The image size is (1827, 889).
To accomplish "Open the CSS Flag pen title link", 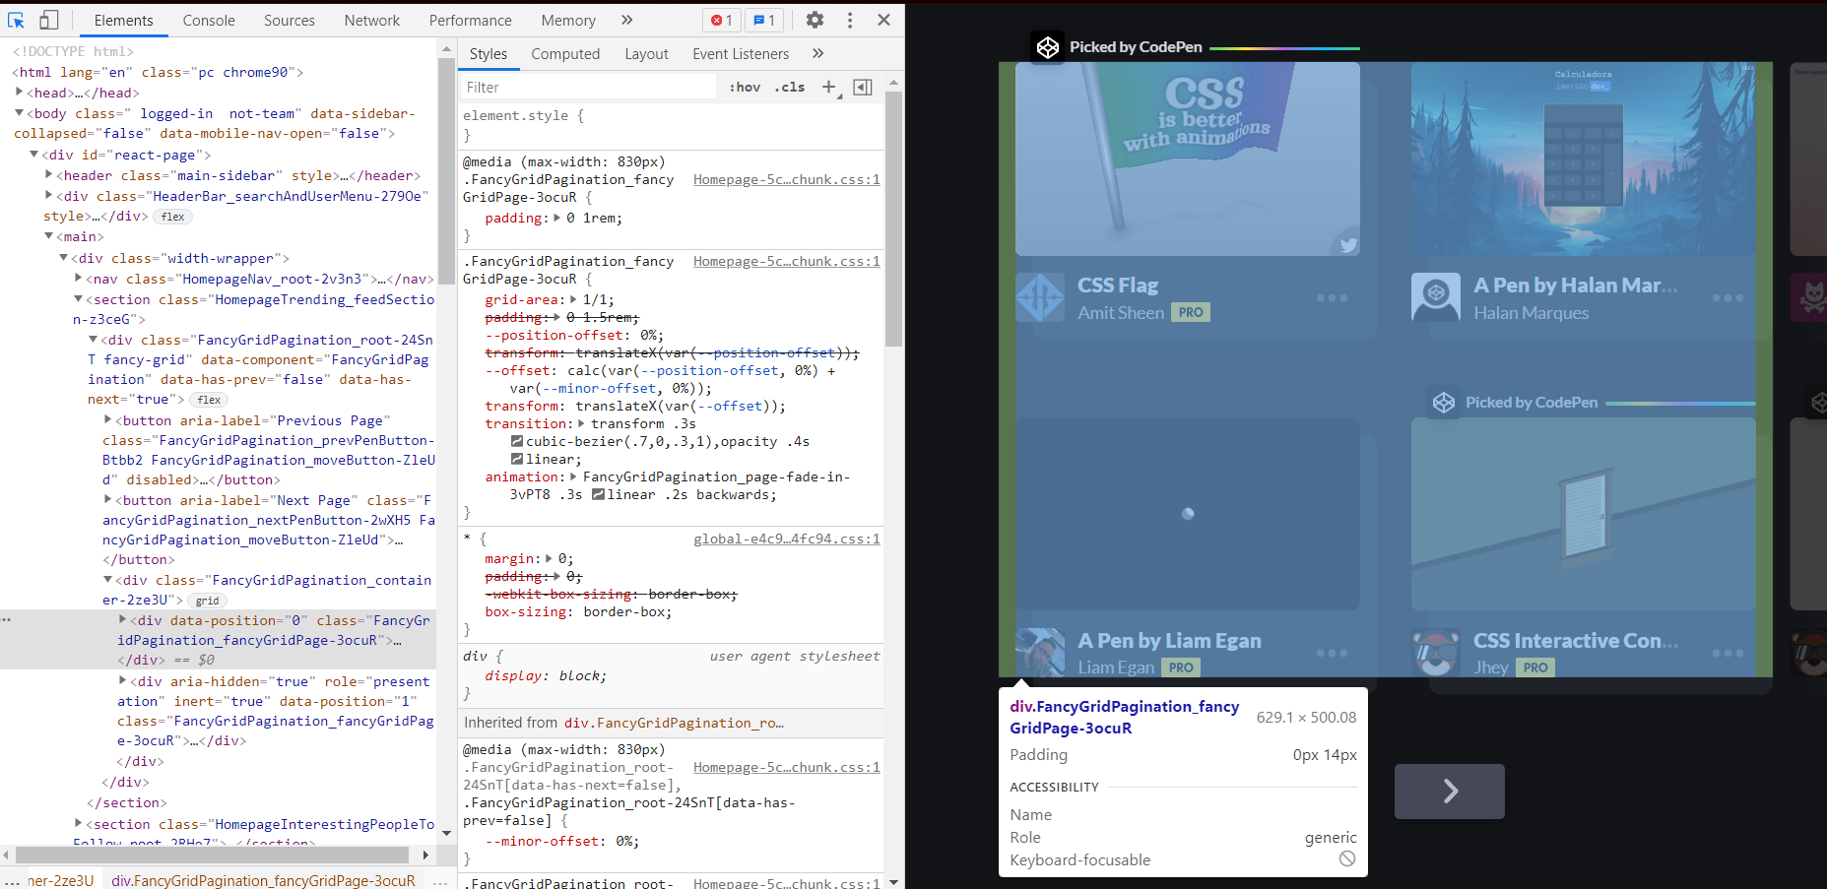I will coord(1118,286).
